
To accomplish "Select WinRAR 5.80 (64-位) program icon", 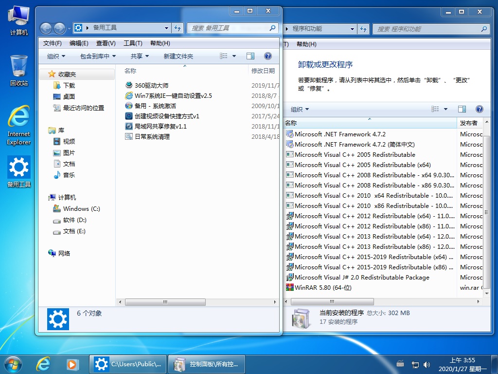I will tap(290, 287).
